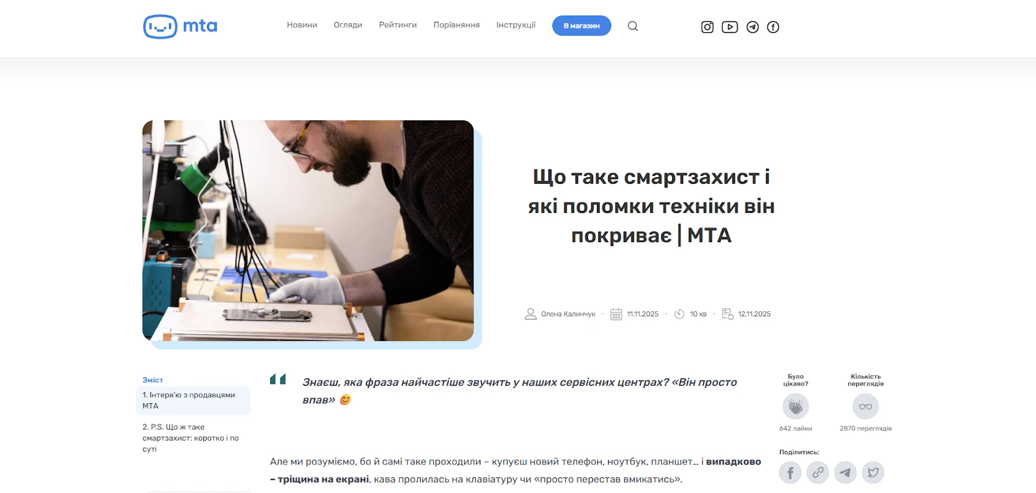Open the Telegram icon in header
This screenshot has width=1036, height=493.
click(752, 27)
